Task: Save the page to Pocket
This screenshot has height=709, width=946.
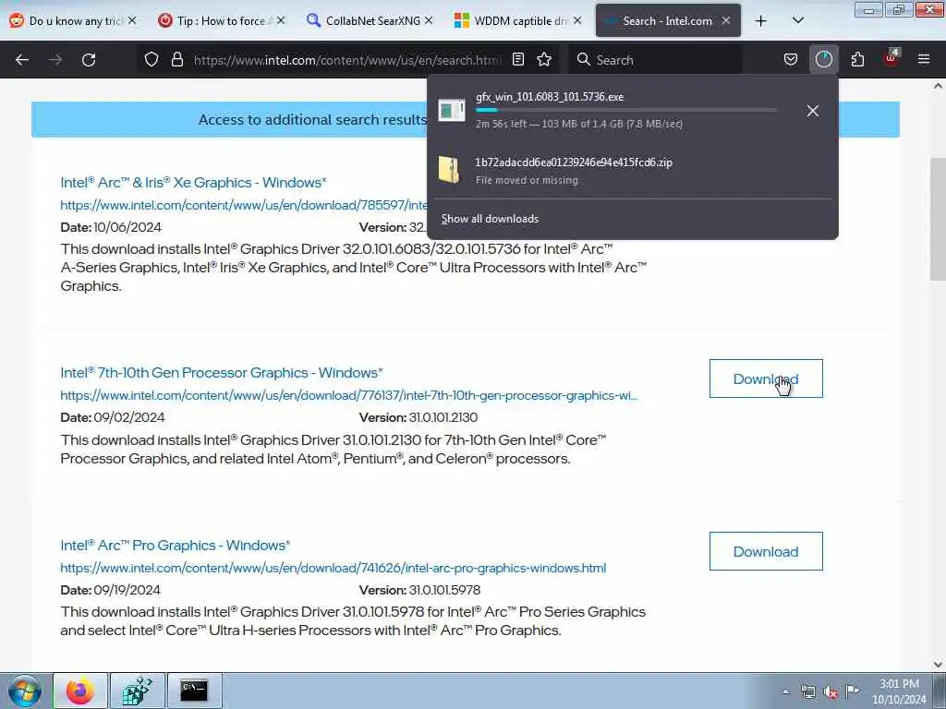Action: point(791,59)
